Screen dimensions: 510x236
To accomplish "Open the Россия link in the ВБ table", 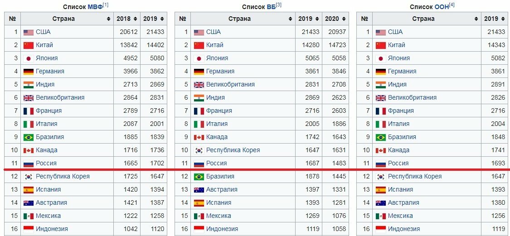I will (217, 163).
